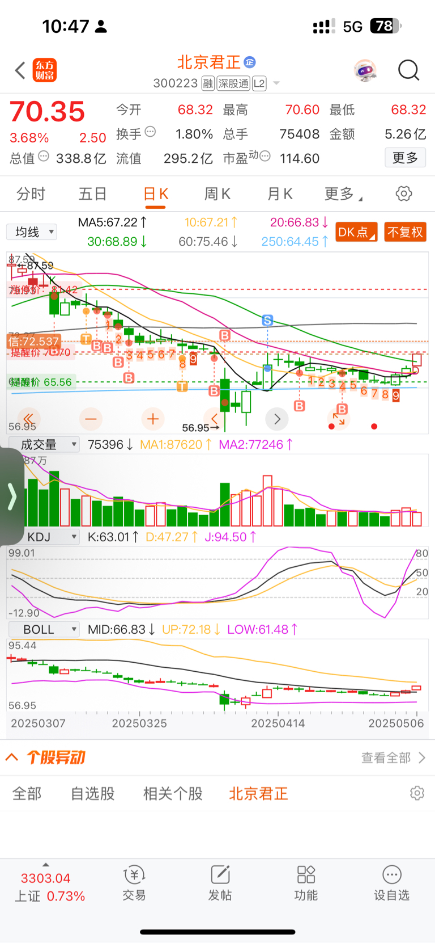Tap the blue S sell marker
The height and width of the screenshot is (943, 435).
pos(267,321)
